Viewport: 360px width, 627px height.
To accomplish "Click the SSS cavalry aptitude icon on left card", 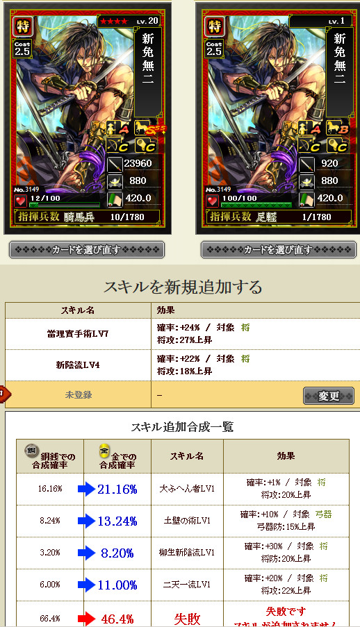I will tap(149, 128).
